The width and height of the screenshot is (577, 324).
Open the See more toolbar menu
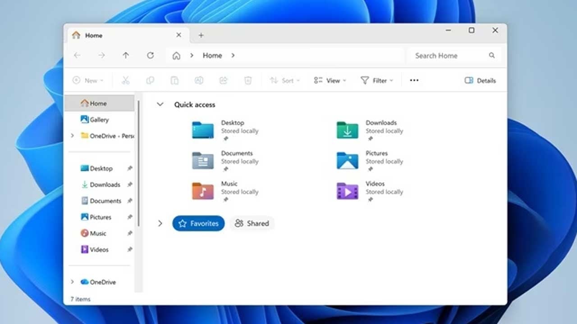coord(414,80)
